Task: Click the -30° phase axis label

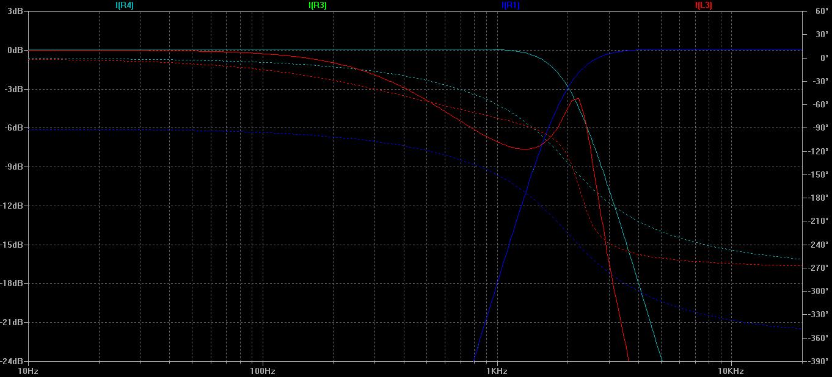Action: pyautogui.click(x=822, y=81)
